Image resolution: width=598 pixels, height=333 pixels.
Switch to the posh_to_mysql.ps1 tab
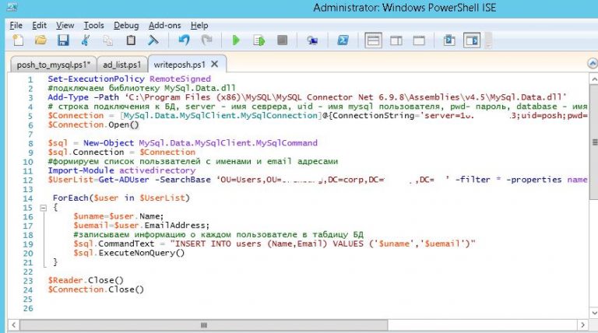54,65
